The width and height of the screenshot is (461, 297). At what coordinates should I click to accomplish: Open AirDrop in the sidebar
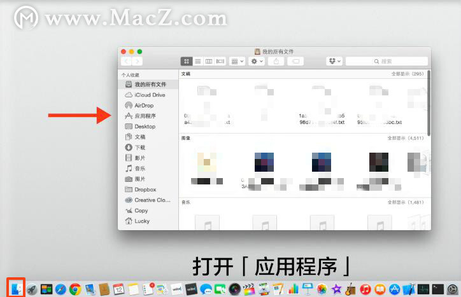point(139,106)
